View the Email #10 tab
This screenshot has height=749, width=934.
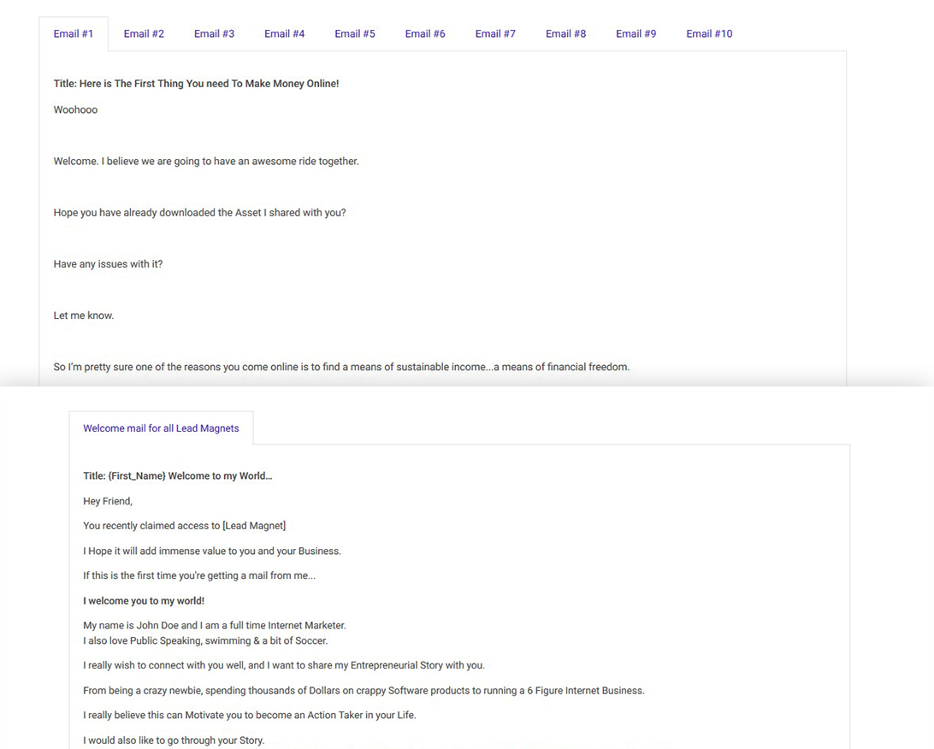click(709, 34)
